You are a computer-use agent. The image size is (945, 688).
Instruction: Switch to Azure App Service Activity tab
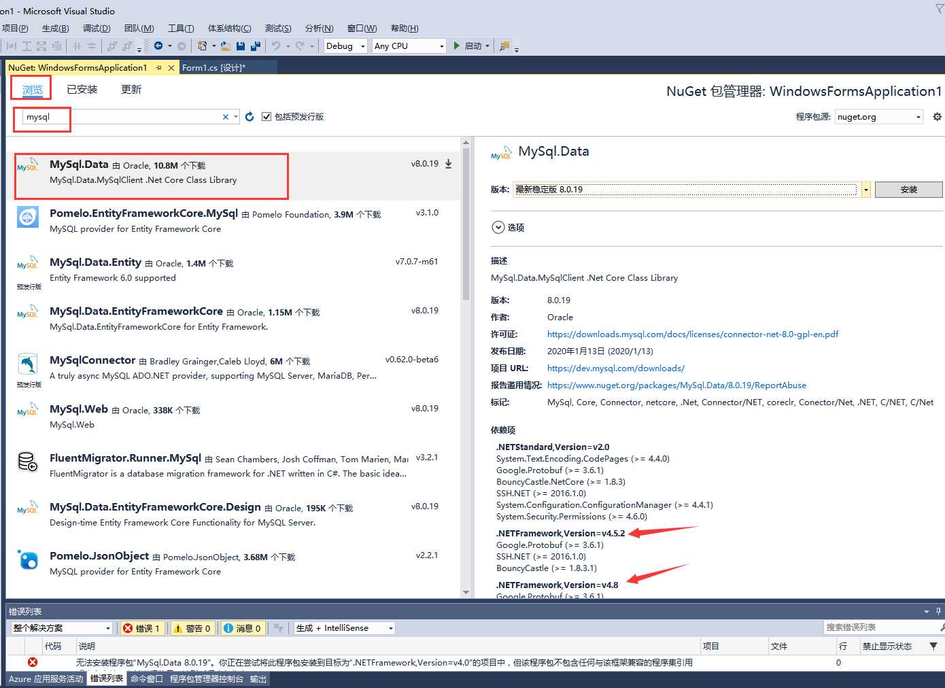[x=46, y=679]
